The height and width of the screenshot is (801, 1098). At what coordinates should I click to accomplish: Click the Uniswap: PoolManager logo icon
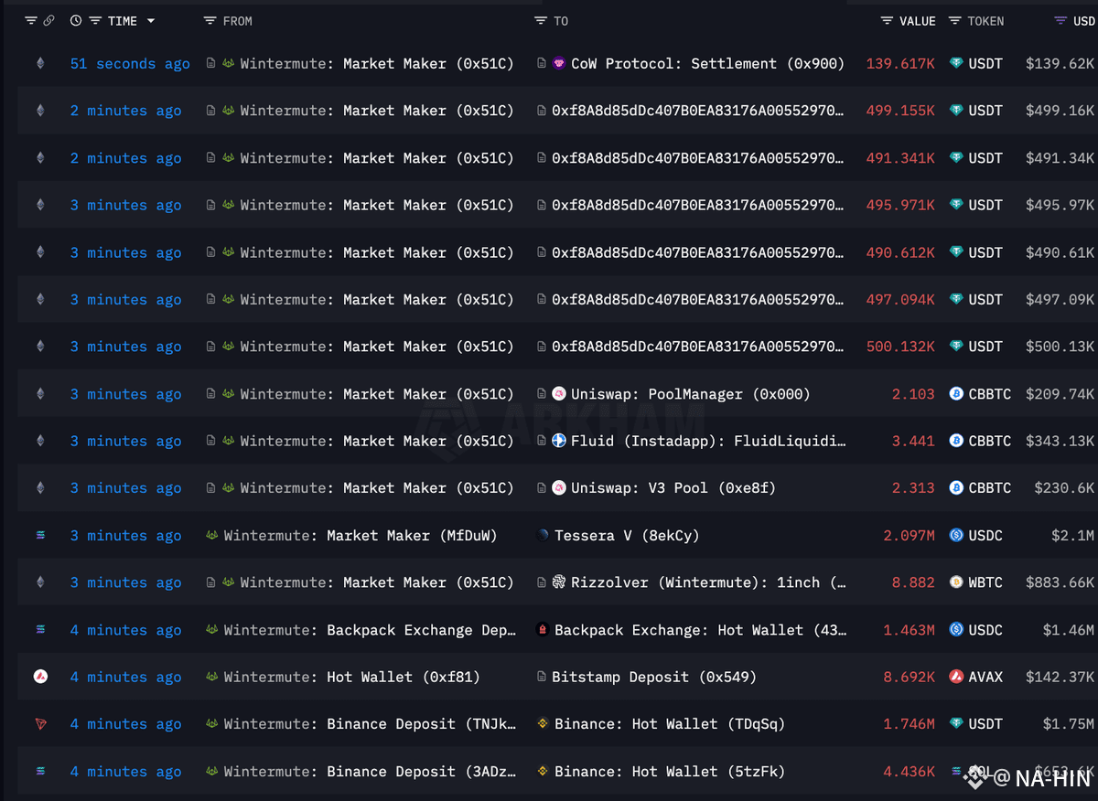tap(559, 394)
